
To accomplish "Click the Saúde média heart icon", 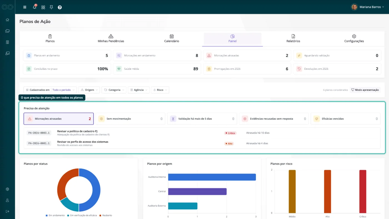I will click(119, 69).
